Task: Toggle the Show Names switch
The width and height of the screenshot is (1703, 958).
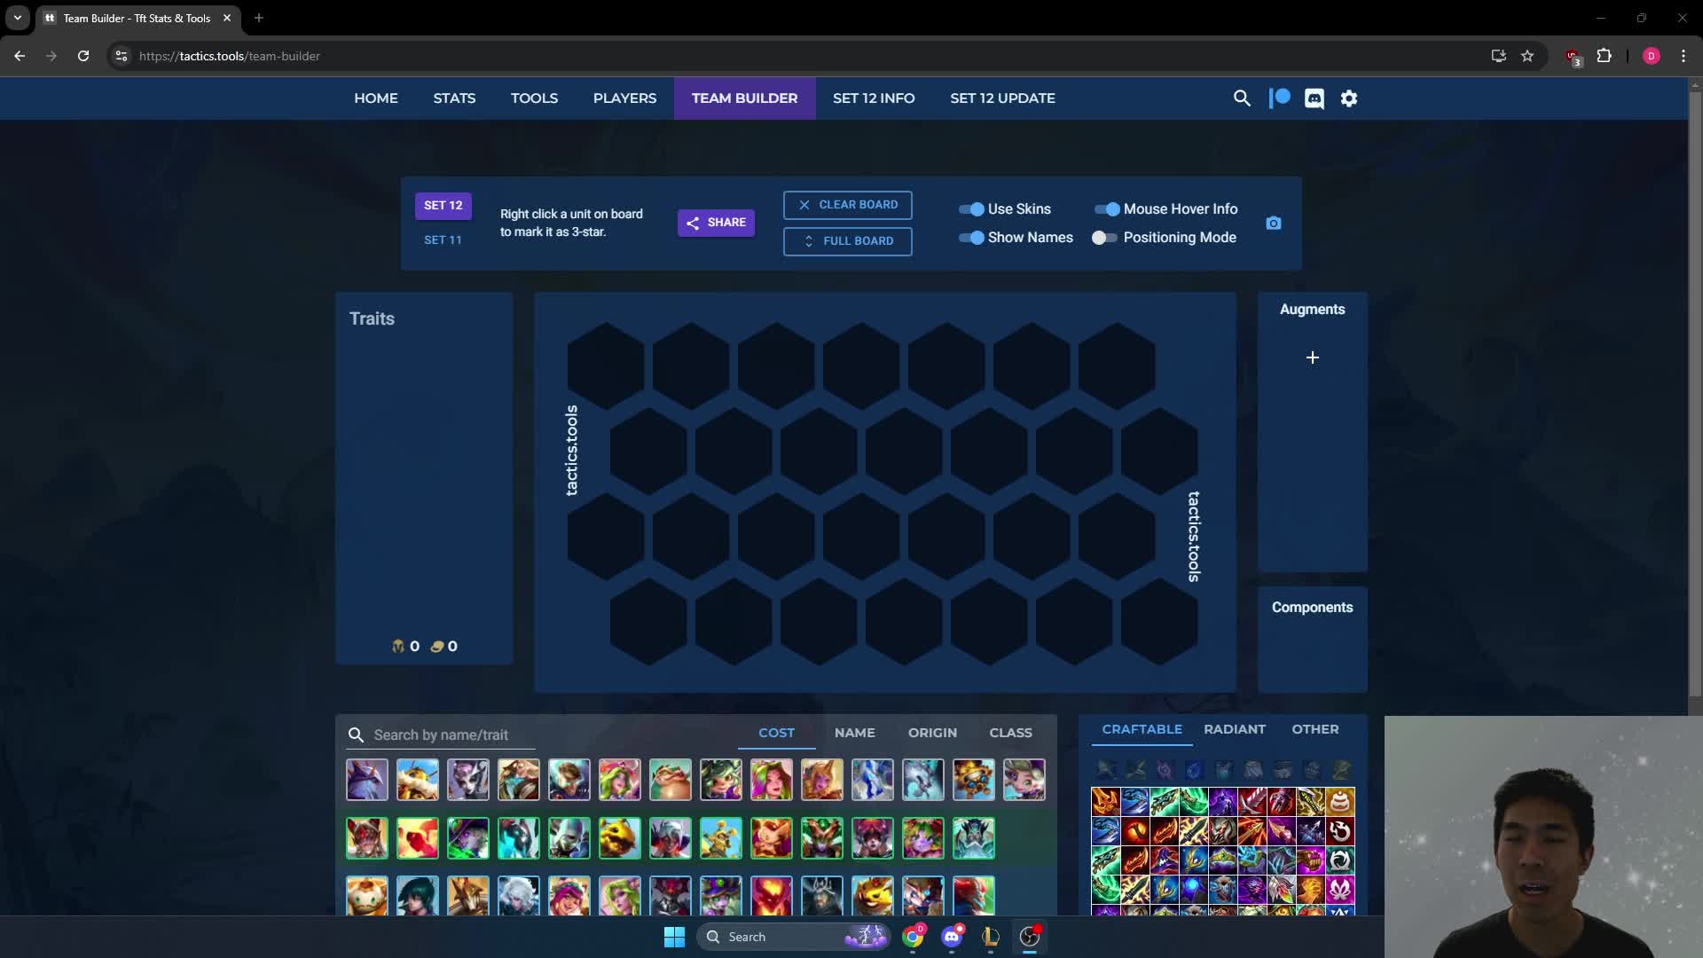Action: tap(971, 238)
